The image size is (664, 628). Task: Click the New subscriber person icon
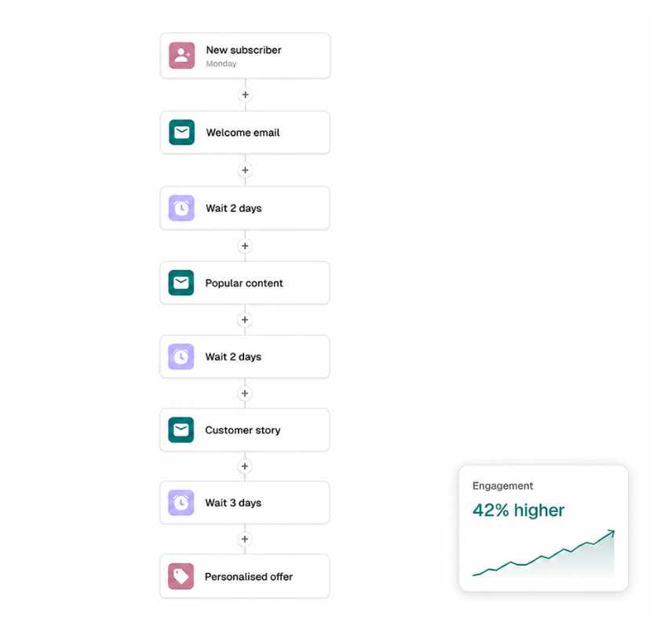click(x=181, y=56)
